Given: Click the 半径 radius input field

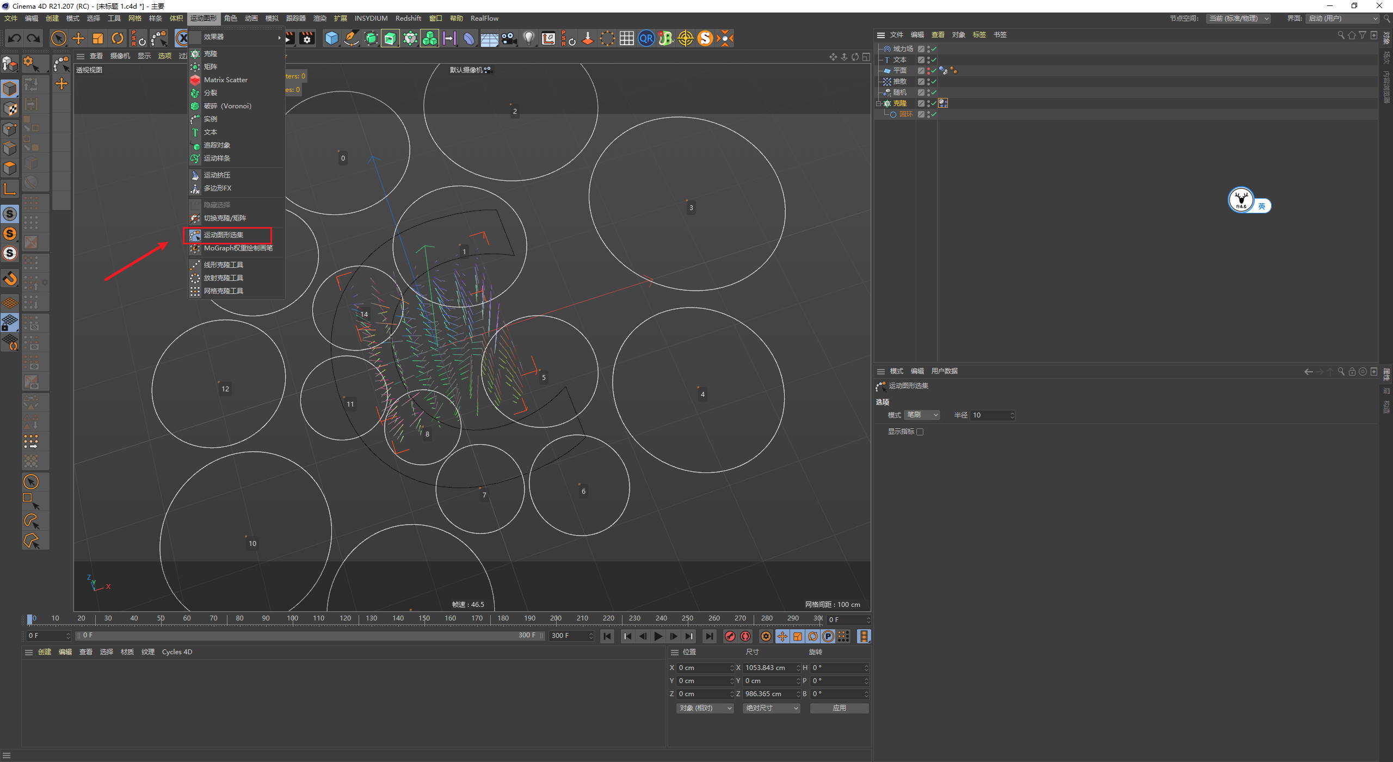Looking at the screenshot, I should point(990,415).
